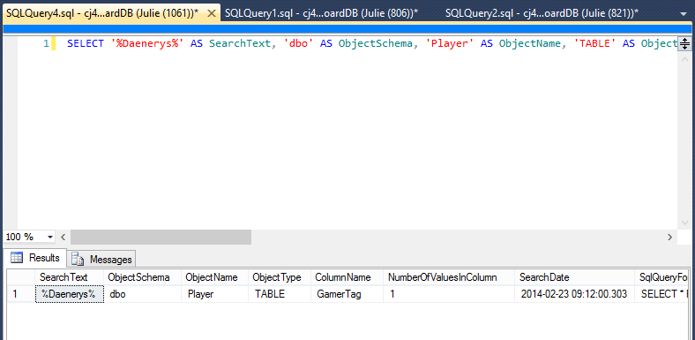Screen dimensions: 695x340
Task: Click the horizontal scrollbar left arrow
Action: pos(63,237)
